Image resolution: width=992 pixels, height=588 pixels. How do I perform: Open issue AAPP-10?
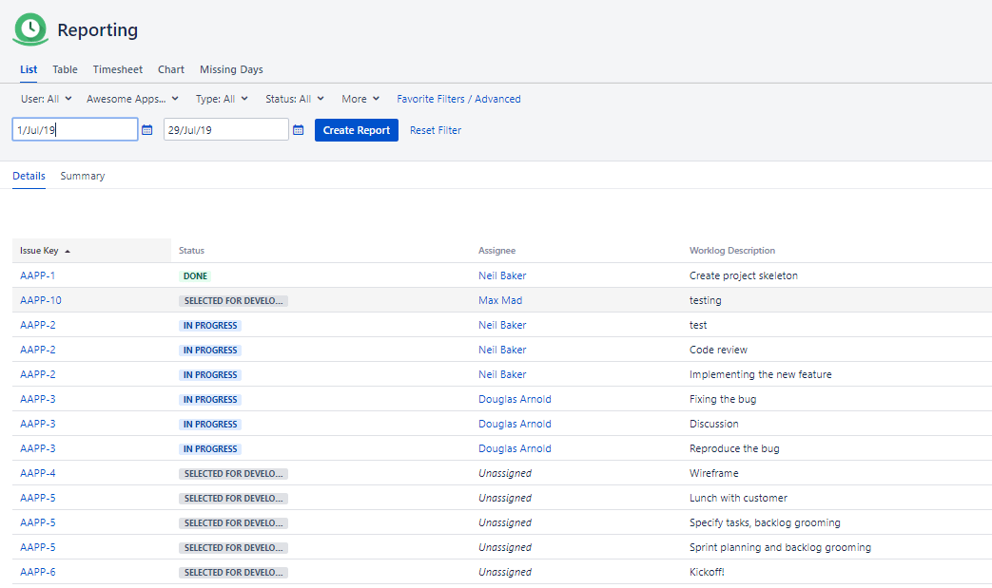coord(41,300)
